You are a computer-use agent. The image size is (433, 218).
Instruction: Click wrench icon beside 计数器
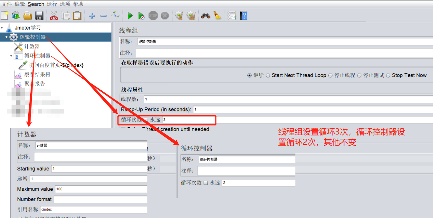click(19, 46)
